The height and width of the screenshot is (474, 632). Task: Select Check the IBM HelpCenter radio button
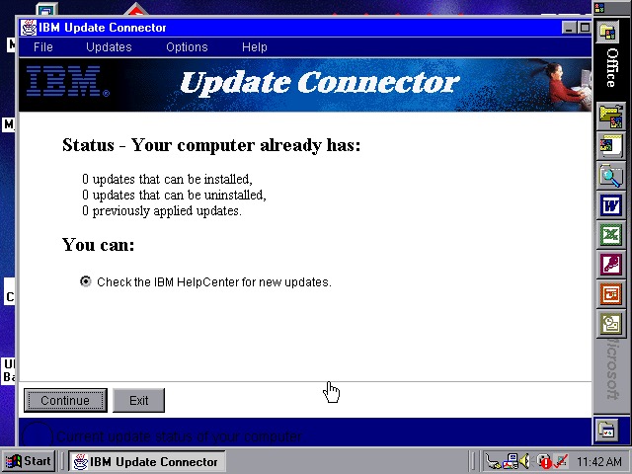(86, 281)
